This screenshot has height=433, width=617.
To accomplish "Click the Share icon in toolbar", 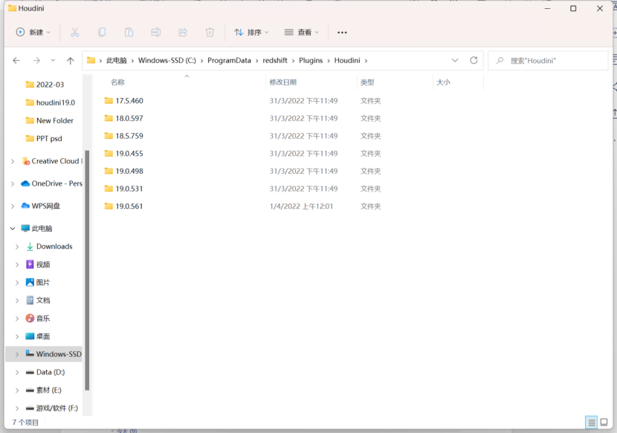I will tap(183, 32).
